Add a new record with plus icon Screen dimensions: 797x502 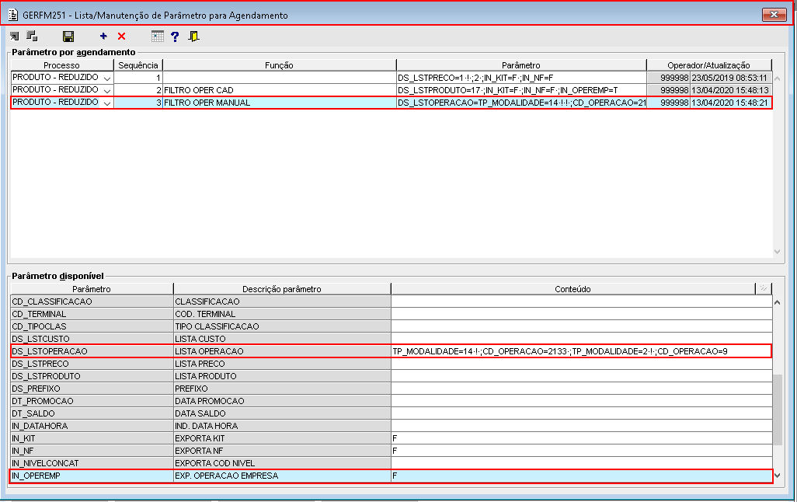click(103, 36)
